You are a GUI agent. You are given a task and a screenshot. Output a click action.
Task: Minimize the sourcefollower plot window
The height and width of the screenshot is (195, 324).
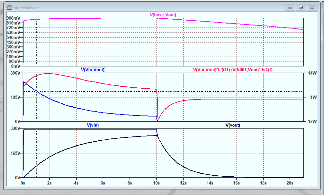tap(290, 8)
